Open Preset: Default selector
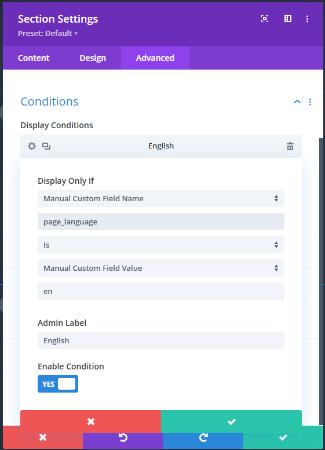Image resolution: width=325 pixels, height=450 pixels. (x=48, y=33)
